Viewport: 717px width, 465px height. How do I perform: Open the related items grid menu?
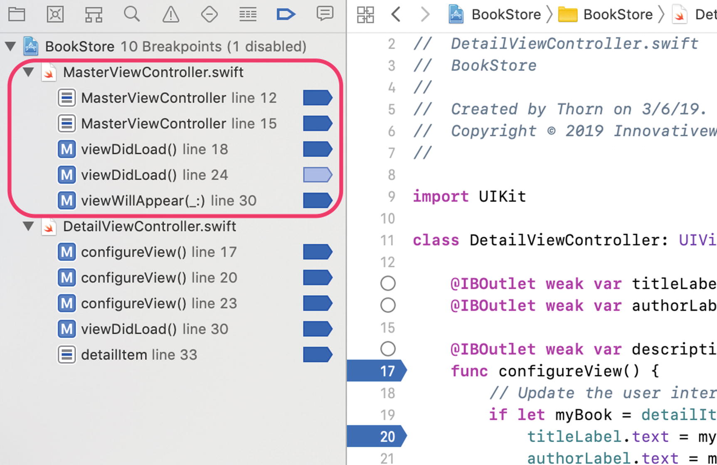[x=365, y=15]
